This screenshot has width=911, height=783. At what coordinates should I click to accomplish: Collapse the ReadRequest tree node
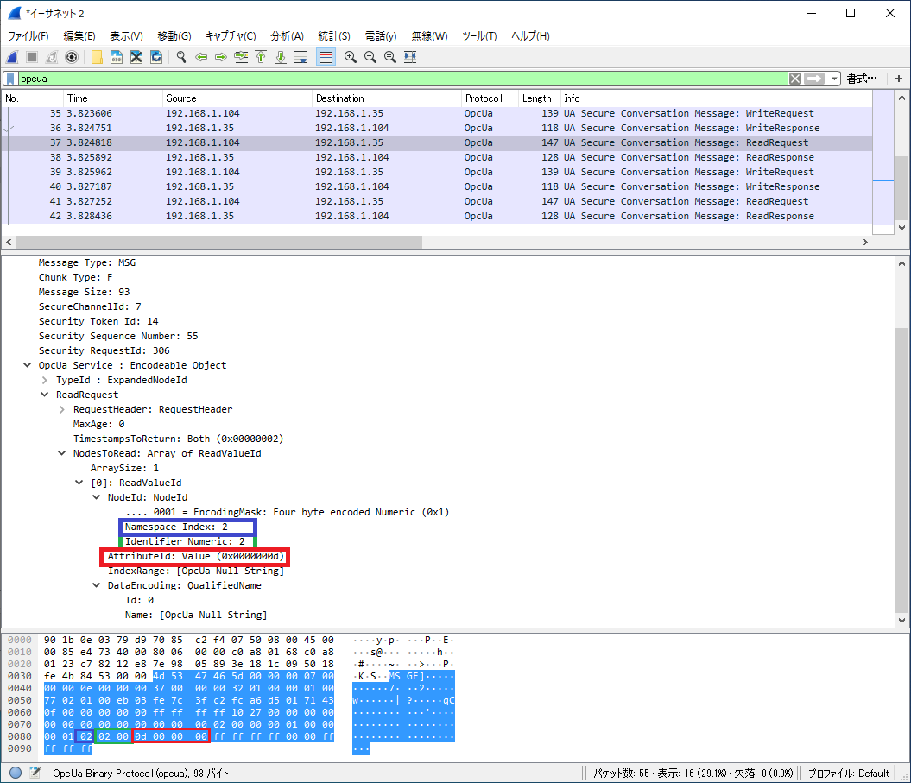[x=45, y=395]
